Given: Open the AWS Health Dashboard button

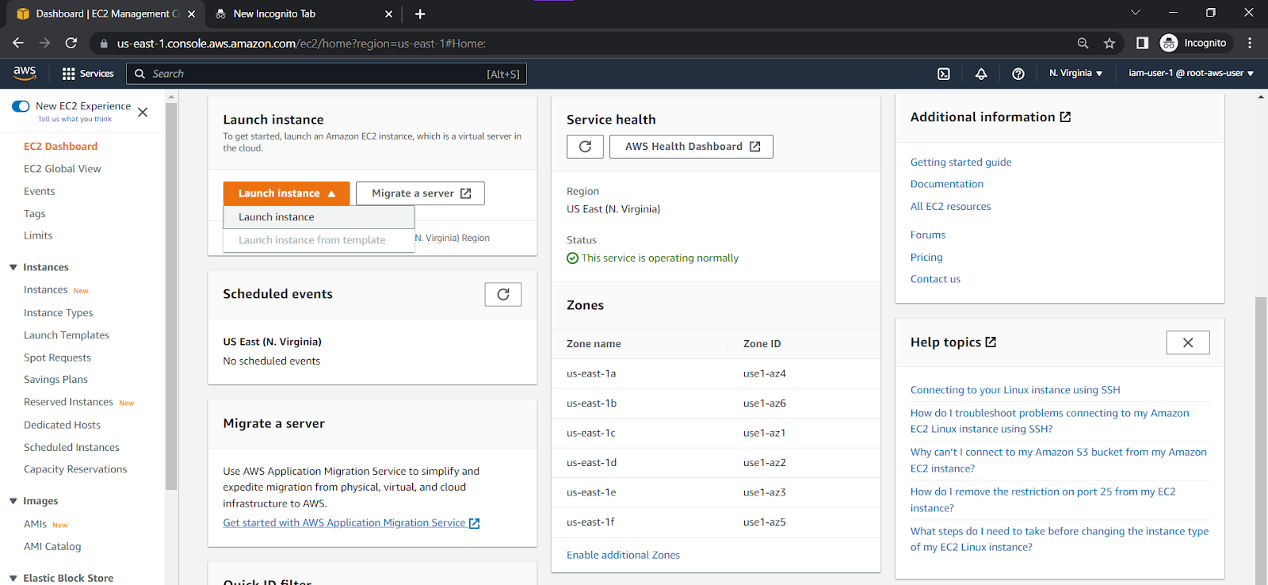Looking at the screenshot, I should (691, 147).
